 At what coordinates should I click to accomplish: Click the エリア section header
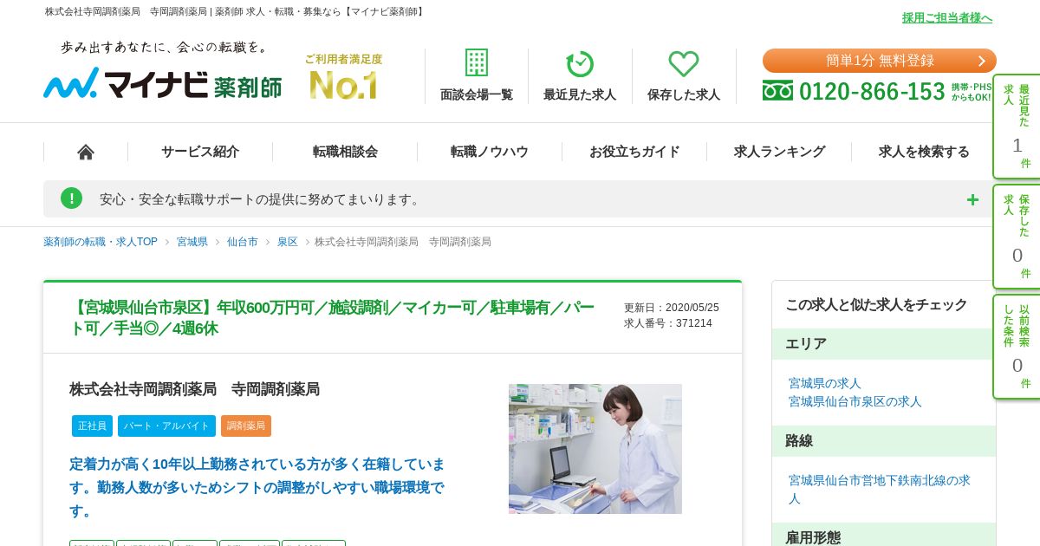tap(884, 344)
